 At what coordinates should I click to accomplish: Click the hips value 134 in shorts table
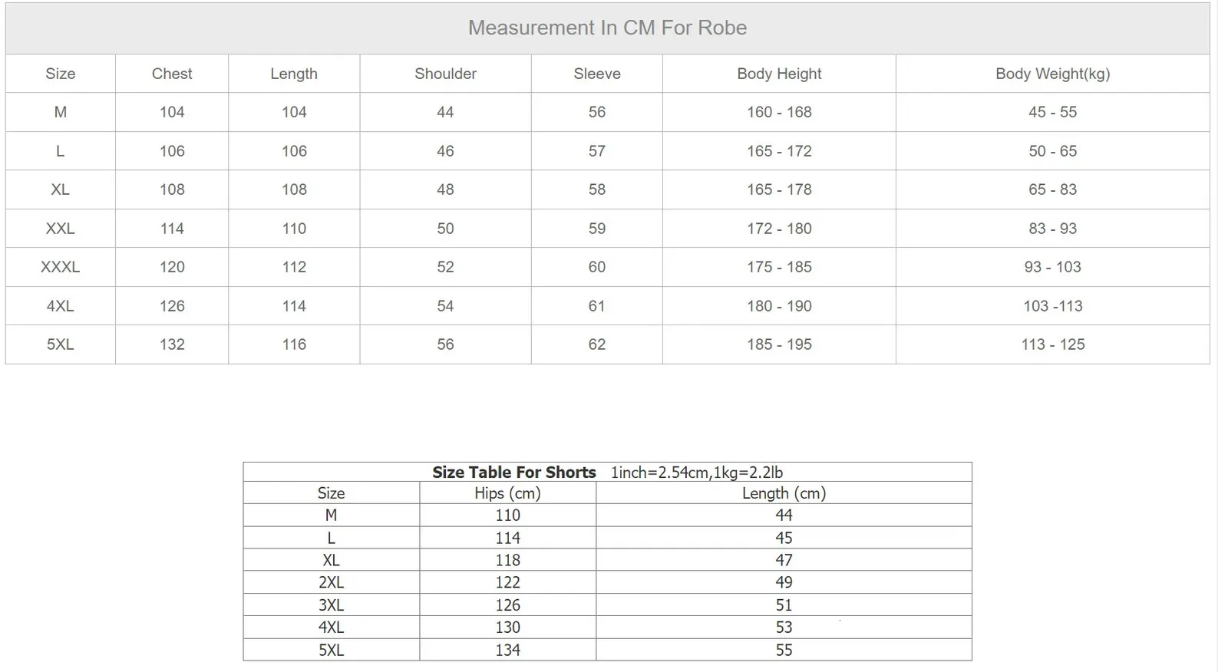[x=507, y=650]
